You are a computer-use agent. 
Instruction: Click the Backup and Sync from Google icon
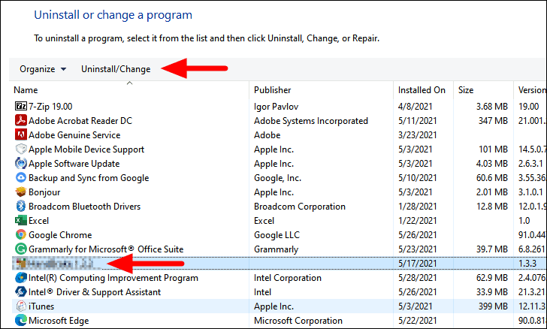[x=21, y=177]
